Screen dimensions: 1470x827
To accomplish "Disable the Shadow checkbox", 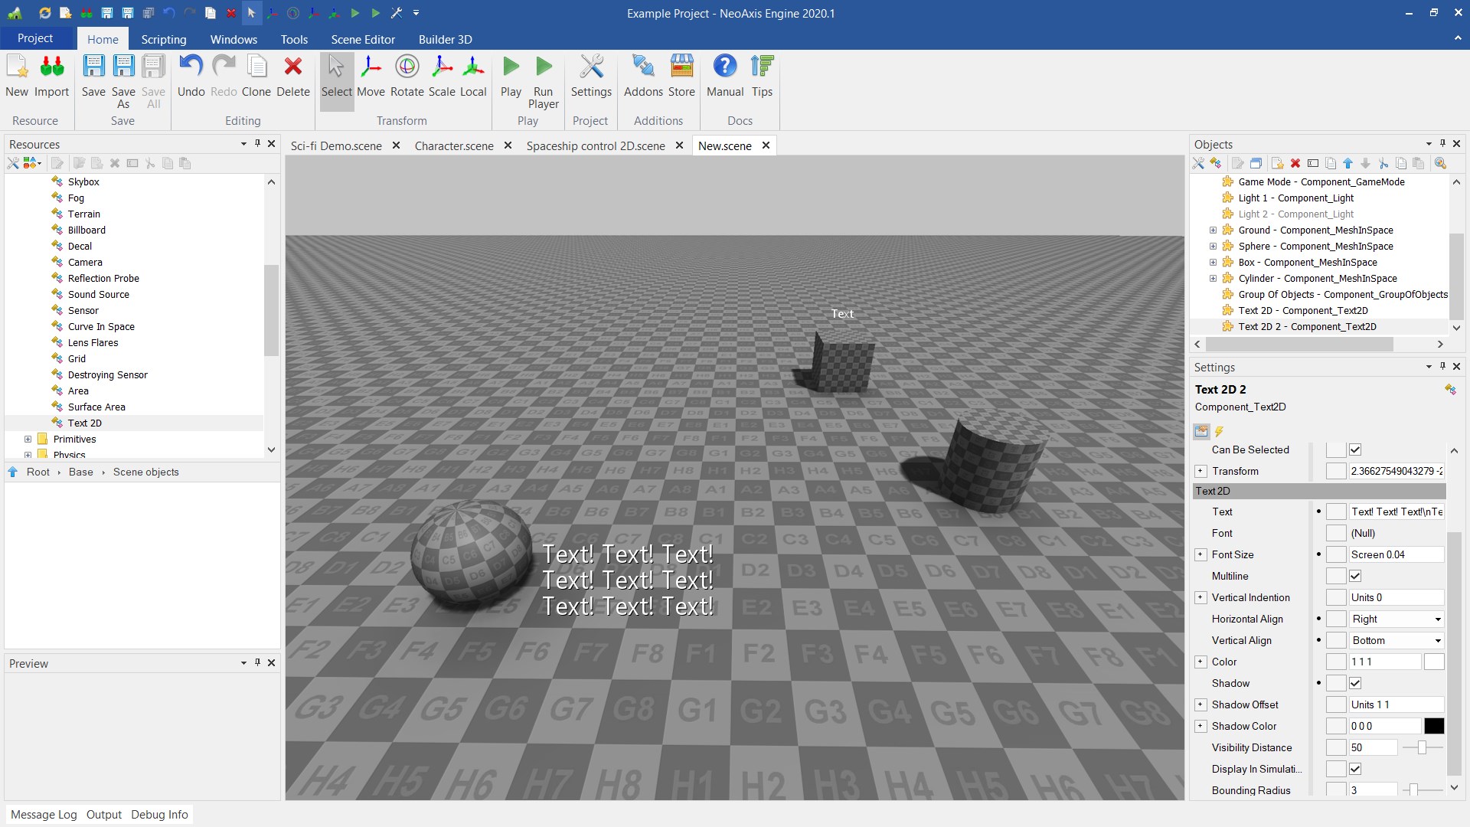I will pyautogui.click(x=1355, y=683).
